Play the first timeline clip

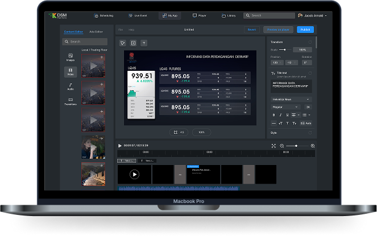point(134,174)
